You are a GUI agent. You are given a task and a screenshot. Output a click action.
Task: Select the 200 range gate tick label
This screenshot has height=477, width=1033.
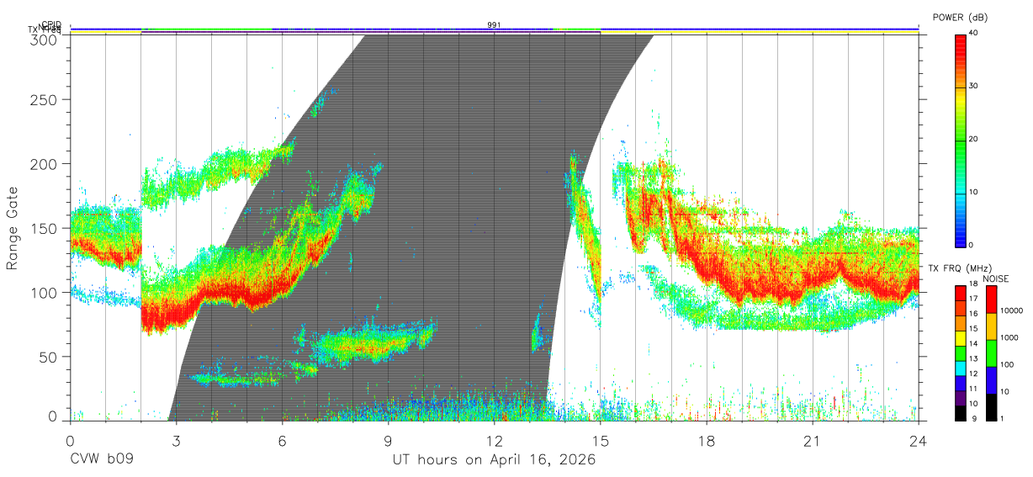tap(45, 163)
